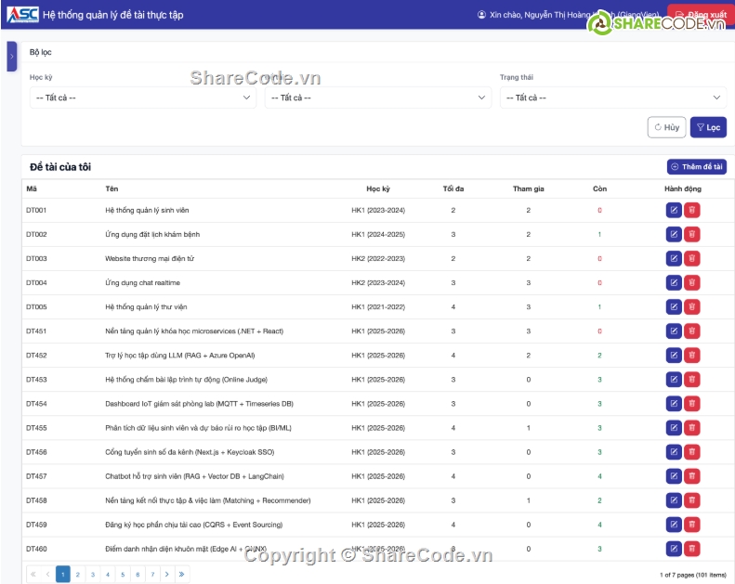The width and height of the screenshot is (735, 584).
Task: Click the ASC logo in header
Action: click(22, 15)
